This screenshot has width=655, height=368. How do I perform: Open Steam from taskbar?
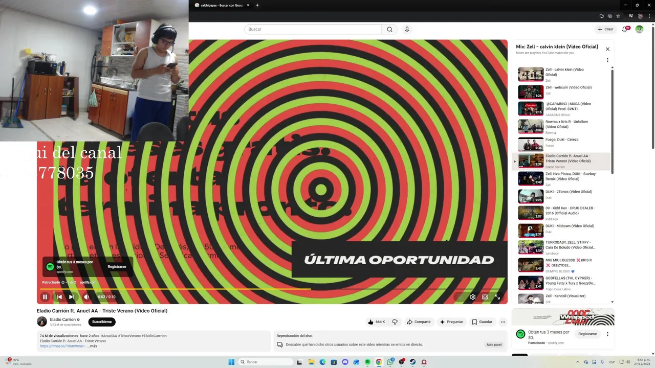click(412, 362)
